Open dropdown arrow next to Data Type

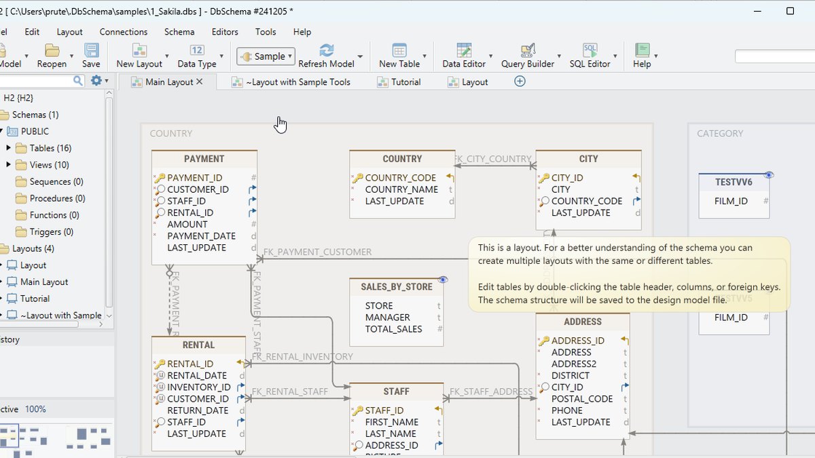coord(221,56)
